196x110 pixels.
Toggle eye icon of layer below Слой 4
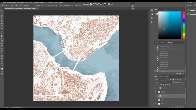[156, 92]
